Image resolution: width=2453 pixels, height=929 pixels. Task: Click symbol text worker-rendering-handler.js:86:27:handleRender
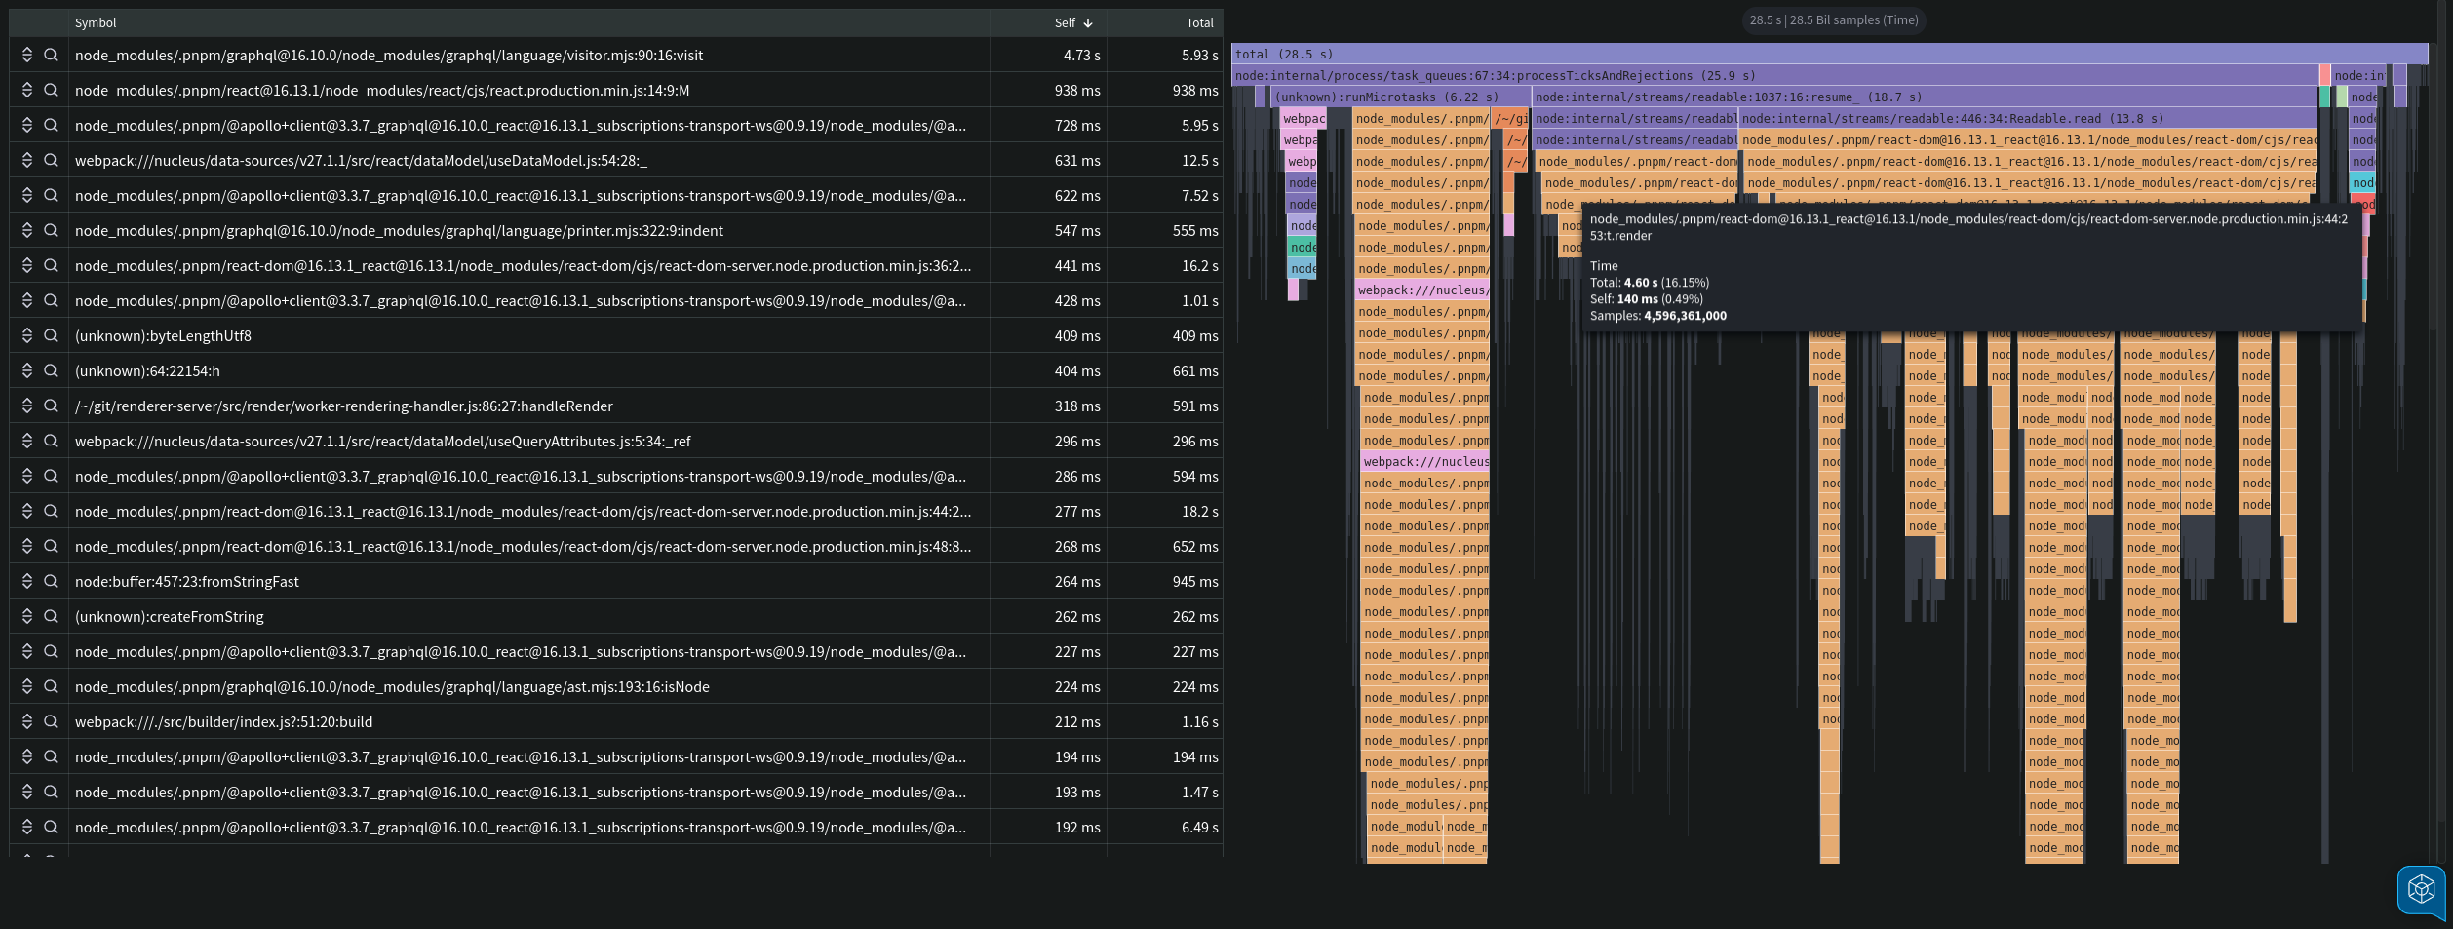(344, 406)
